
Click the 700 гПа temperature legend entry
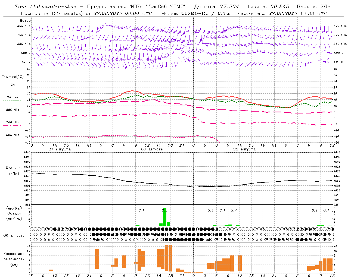(x=13, y=122)
